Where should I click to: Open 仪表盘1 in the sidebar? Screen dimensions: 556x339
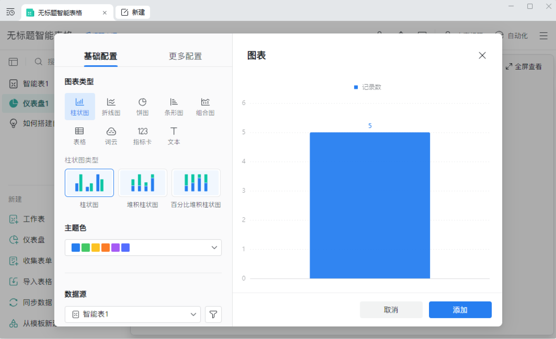click(29, 103)
